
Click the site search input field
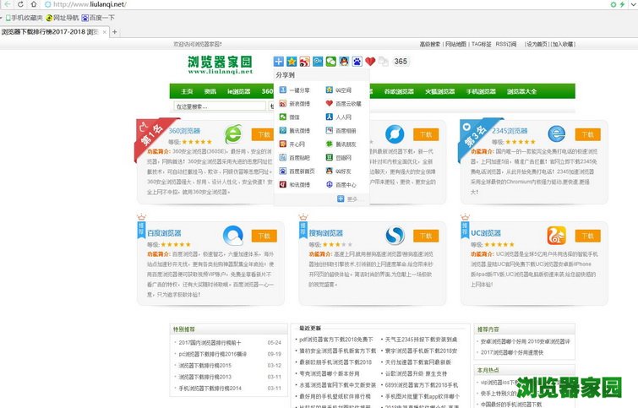click(220, 106)
